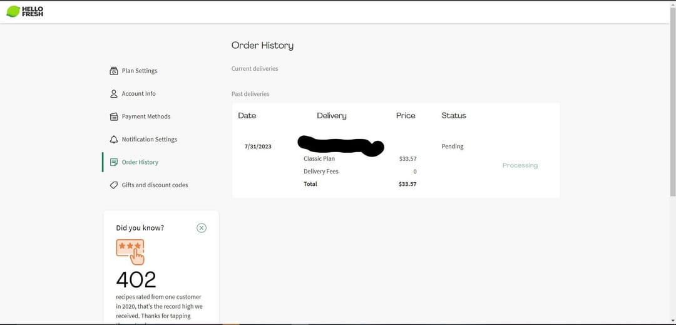This screenshot has width=676, height=325.
Task: Select Notification Settings in the sidebar
Action: click(x=150, y=140)
